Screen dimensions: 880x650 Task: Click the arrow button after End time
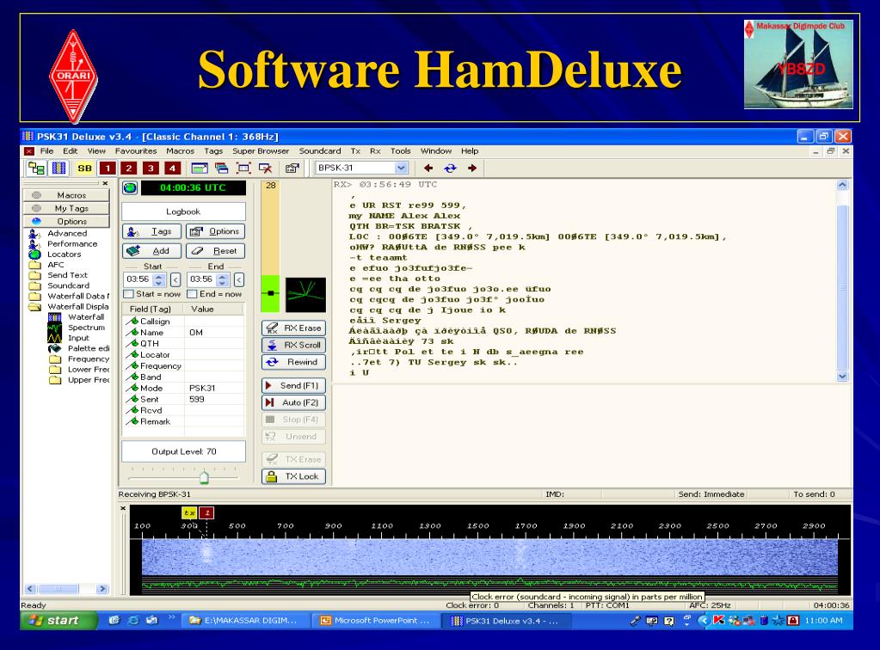pyautogui.click(x=239, y=279)
